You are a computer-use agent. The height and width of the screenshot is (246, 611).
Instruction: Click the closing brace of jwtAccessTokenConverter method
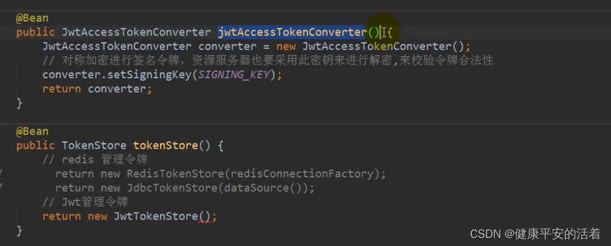(x=19, y=104)
